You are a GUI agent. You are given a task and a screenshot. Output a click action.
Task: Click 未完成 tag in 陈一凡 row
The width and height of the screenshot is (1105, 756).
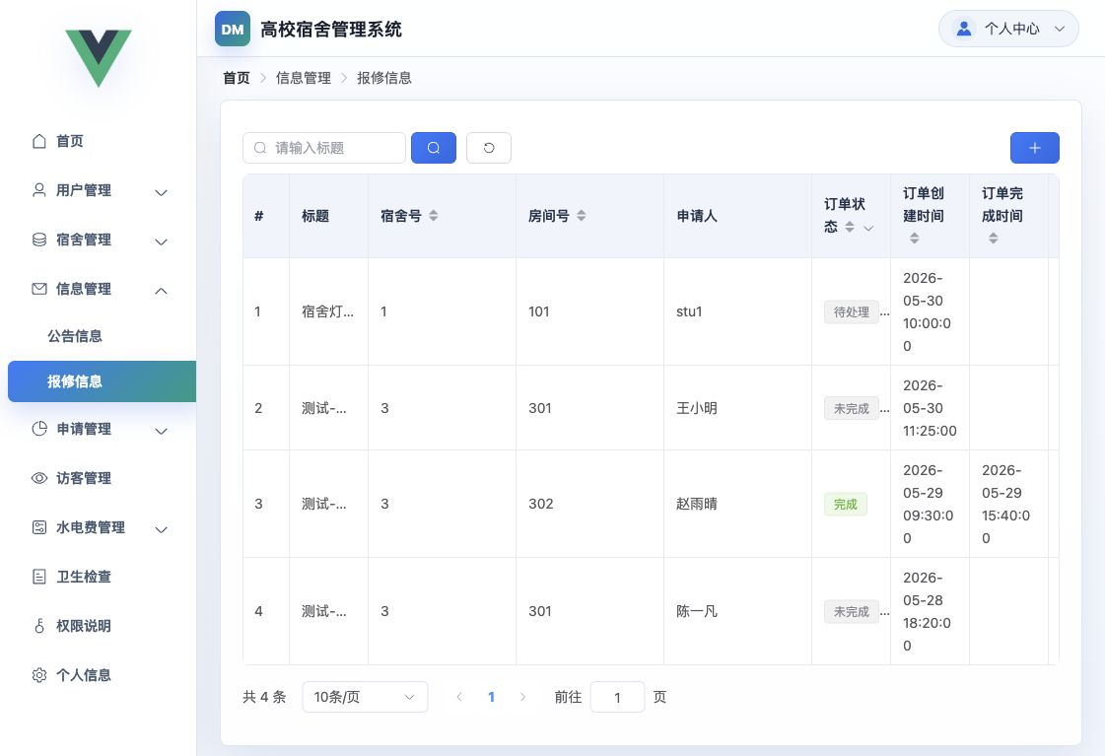pyautogui.click(x=852, y=611)
